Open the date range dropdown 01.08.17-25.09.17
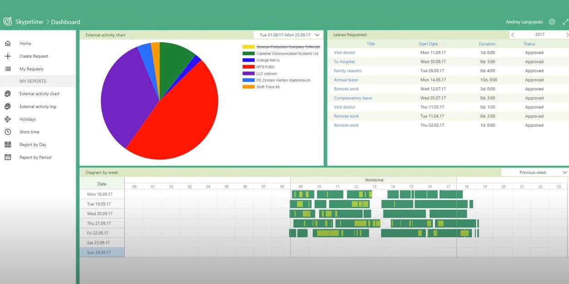This screenshot has width=569, height=284. click(x=288, y=35)
